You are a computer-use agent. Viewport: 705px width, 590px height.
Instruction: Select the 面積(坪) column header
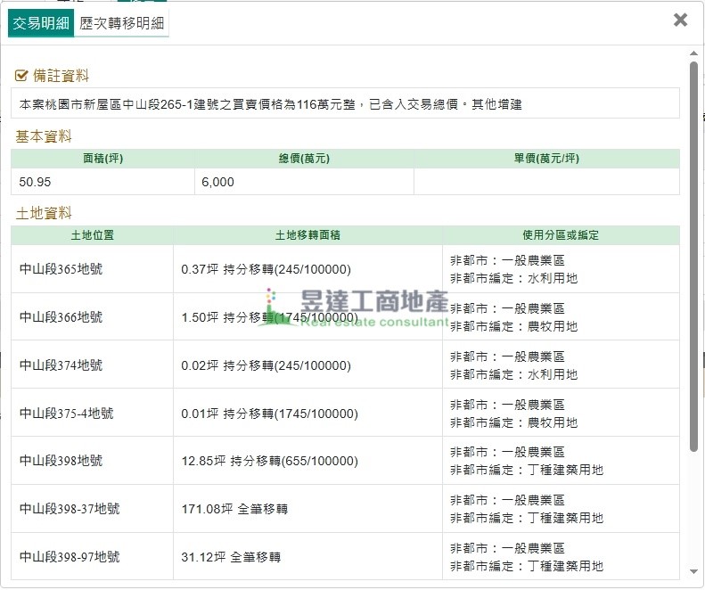[x=102, y=159]
